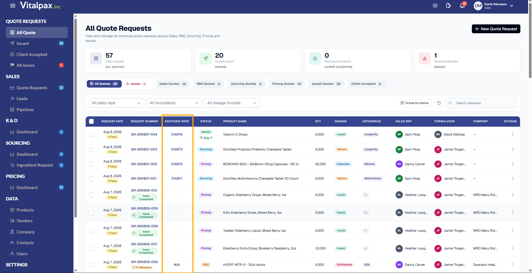Open actions menu for HYDRT-WTR-2 row

513,265
